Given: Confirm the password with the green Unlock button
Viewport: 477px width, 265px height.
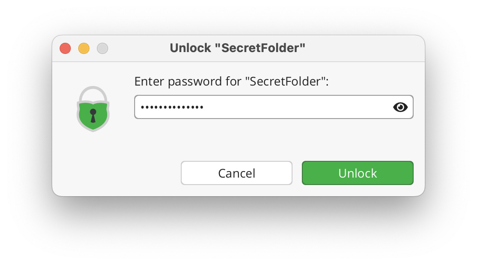Looking at the screenshot, I should [357, 173].
